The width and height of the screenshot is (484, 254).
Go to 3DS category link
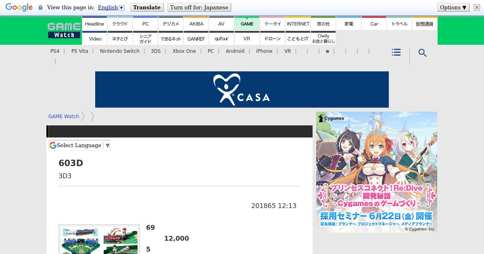pyautogui.click(x=156, y=51)
